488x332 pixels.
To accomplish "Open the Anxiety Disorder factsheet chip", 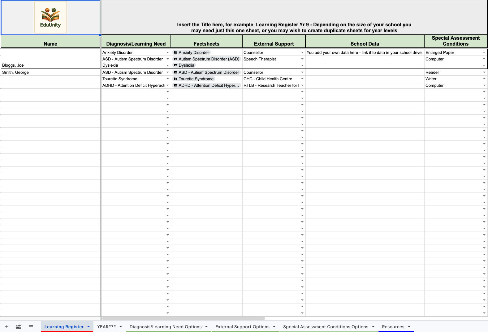I will click(192, 53).
